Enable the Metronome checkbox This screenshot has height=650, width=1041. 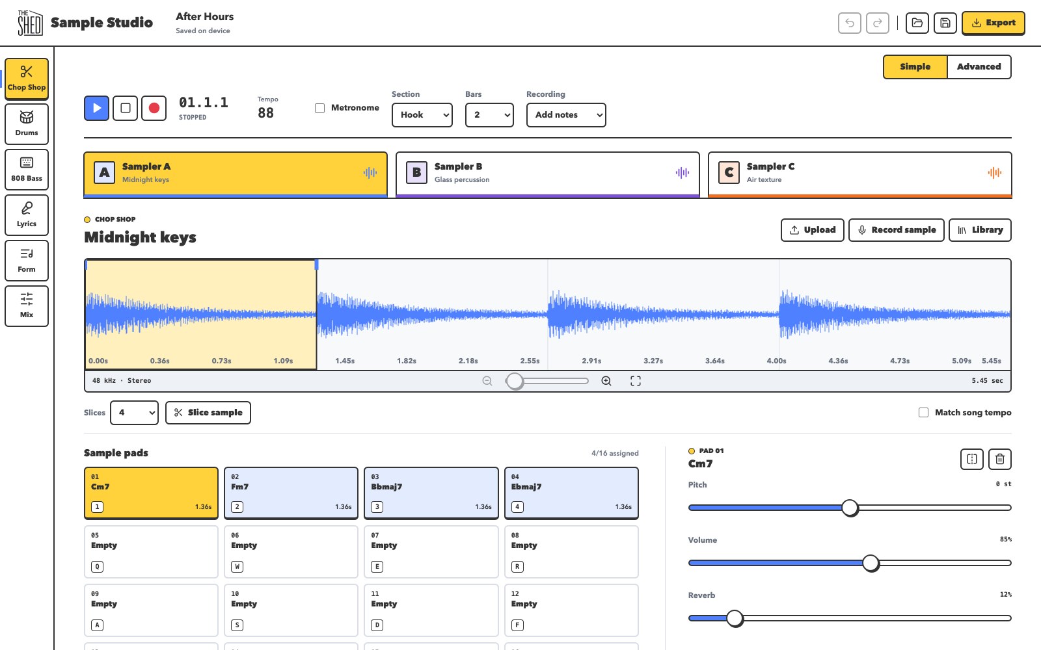(320, 108)
